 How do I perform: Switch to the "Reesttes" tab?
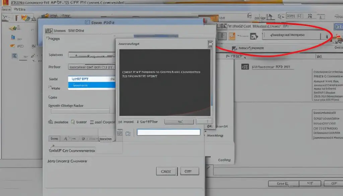tap(106, 139)
